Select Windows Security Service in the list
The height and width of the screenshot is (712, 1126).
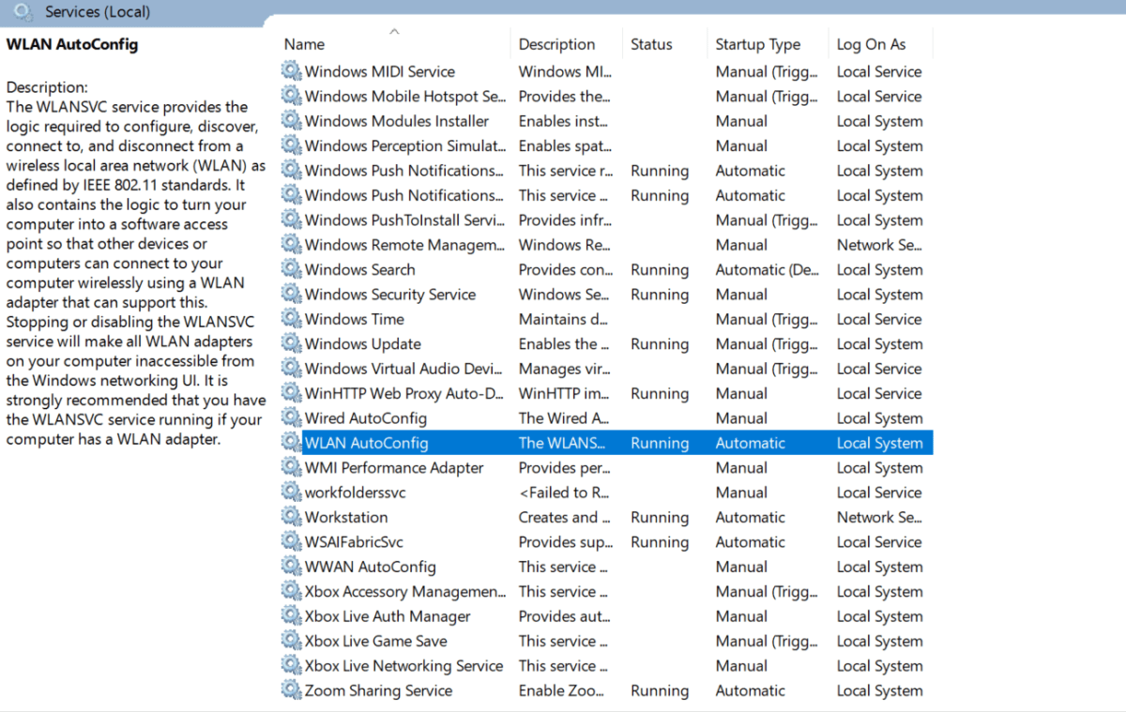[389, 295]
